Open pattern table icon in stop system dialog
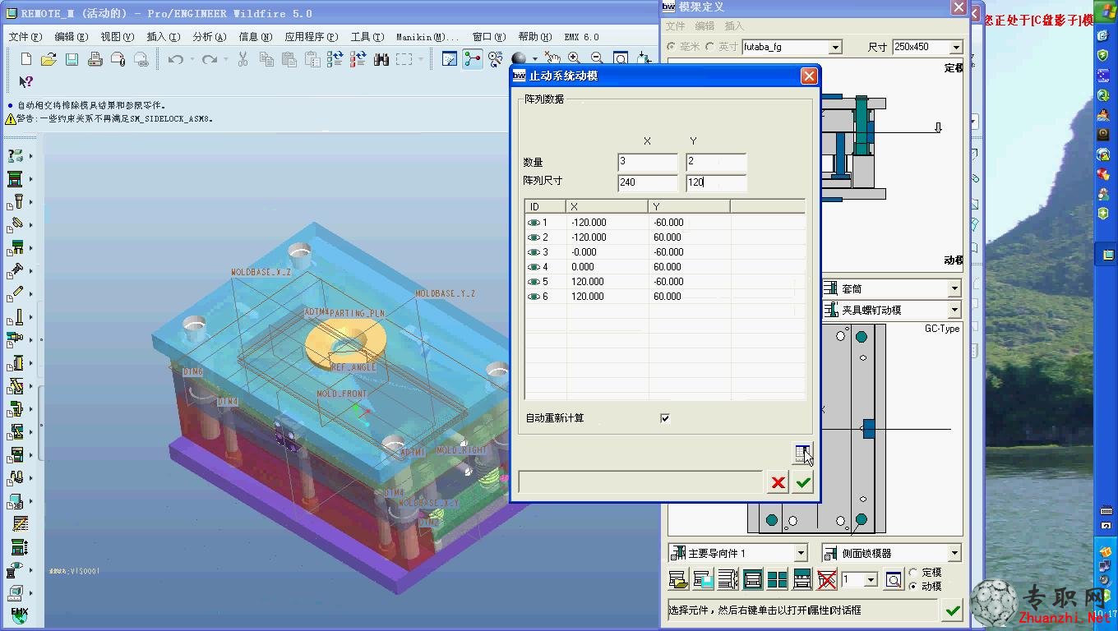The height and width of the screenshot is (631, 1118). (x=802, y=453)
